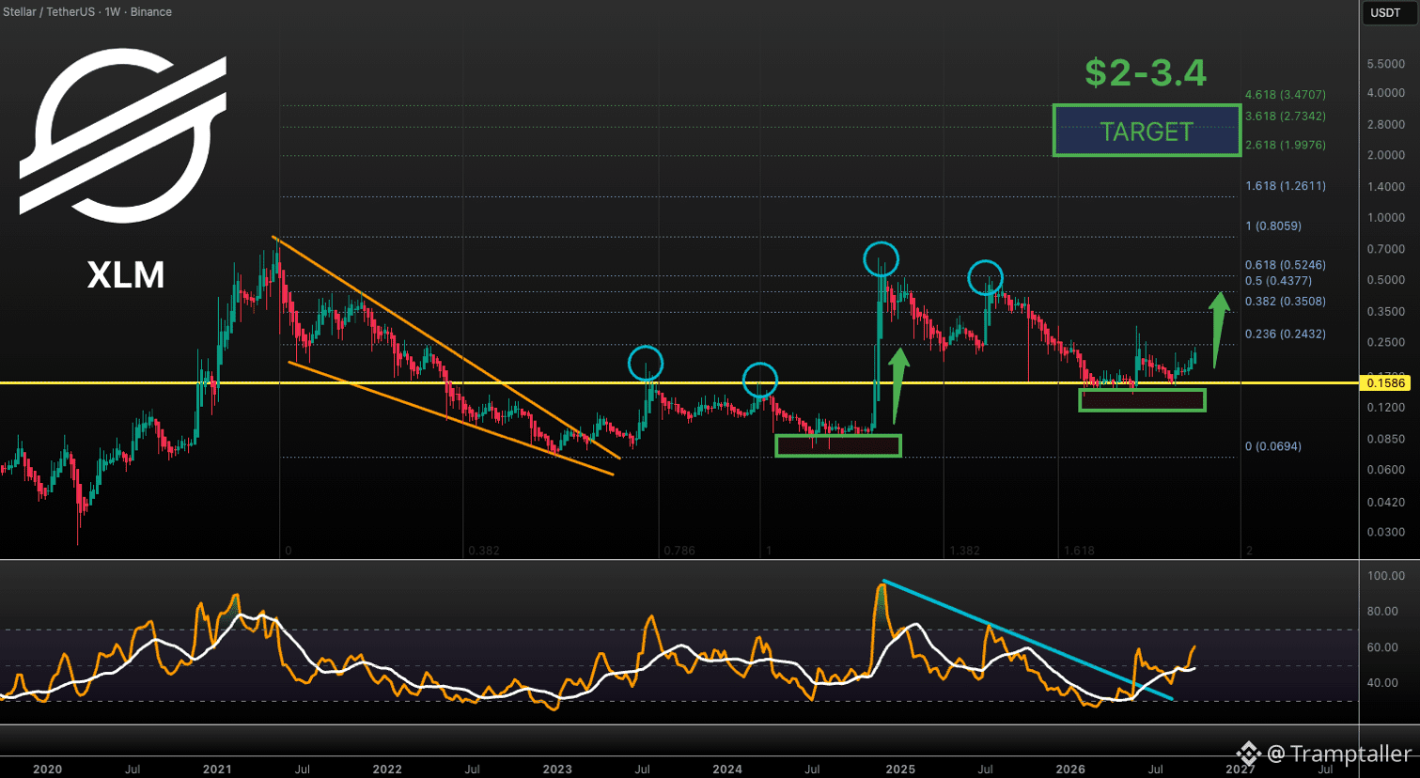Select the green arrow near the 0.382 level

click(1218, 329)
